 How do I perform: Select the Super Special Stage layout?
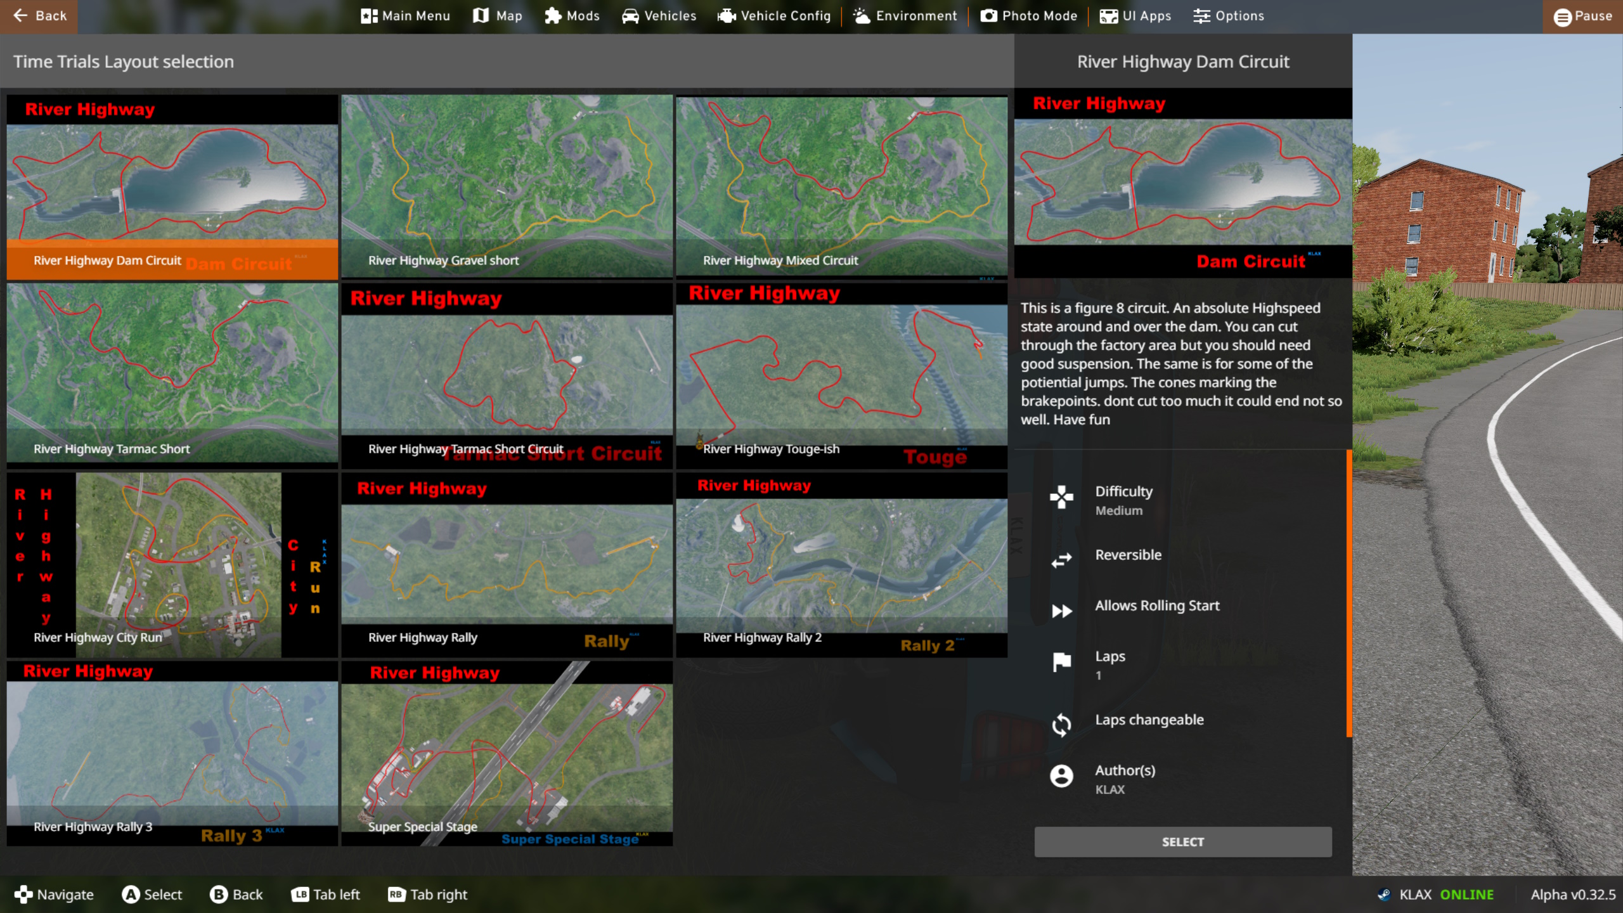[x=507, y=753]
